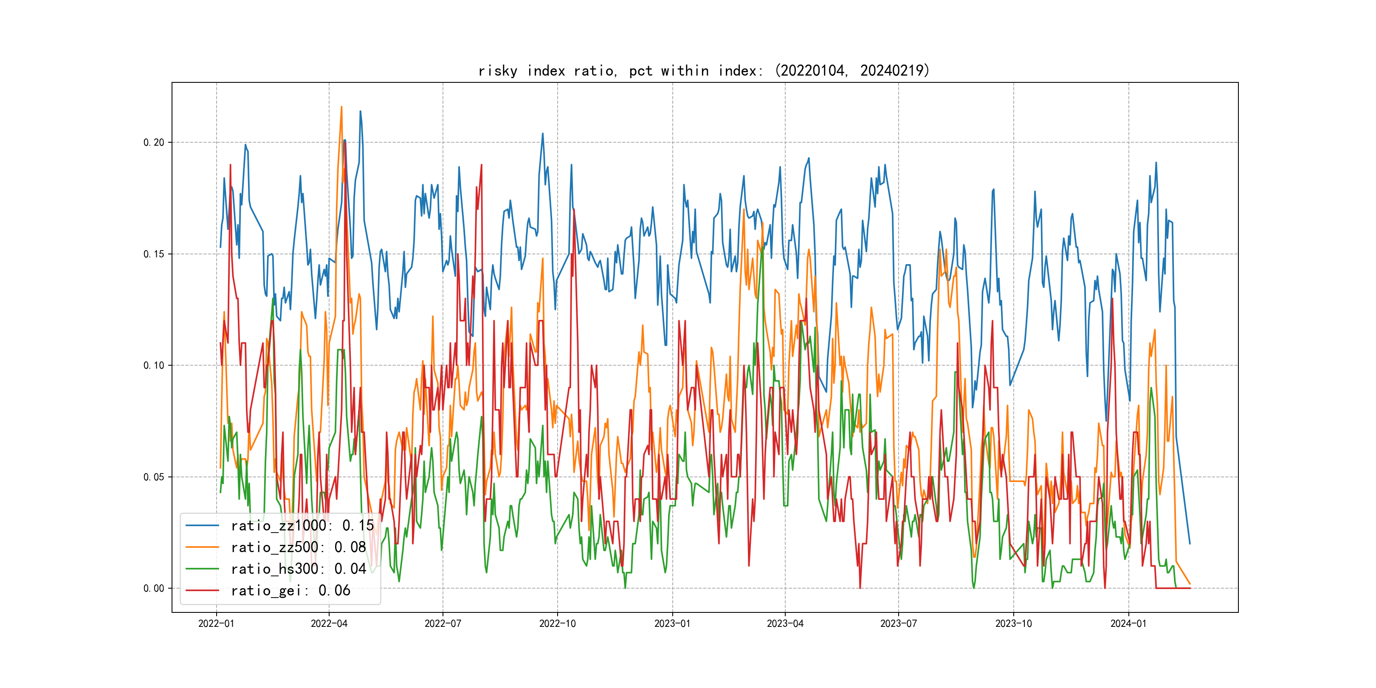This screenshot has height=688, width=1376.
Task: Click the ratio_gei legend label
Action: 290,591
